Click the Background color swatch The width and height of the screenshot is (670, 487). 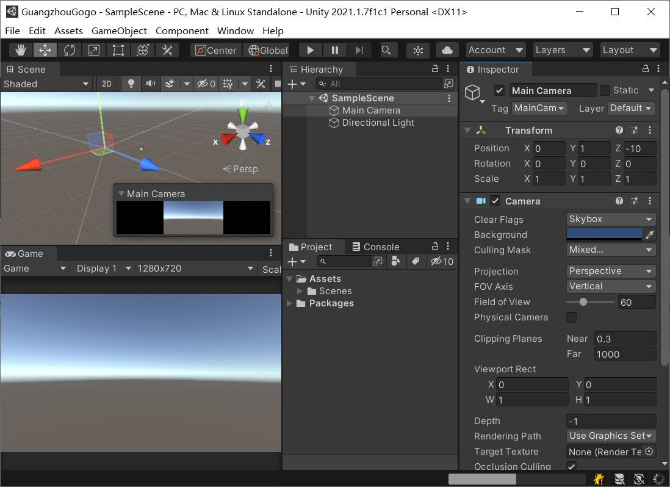click(604, 234)
